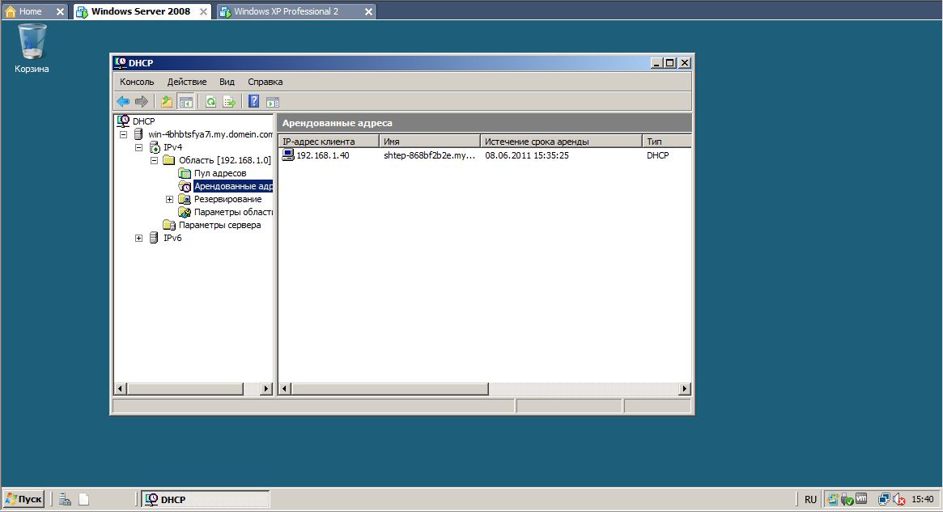The width and height of the screenshot is (943, 512).
Task: Click the network connection tray icon
Action: pyautogui.click(x=884, y=499)
